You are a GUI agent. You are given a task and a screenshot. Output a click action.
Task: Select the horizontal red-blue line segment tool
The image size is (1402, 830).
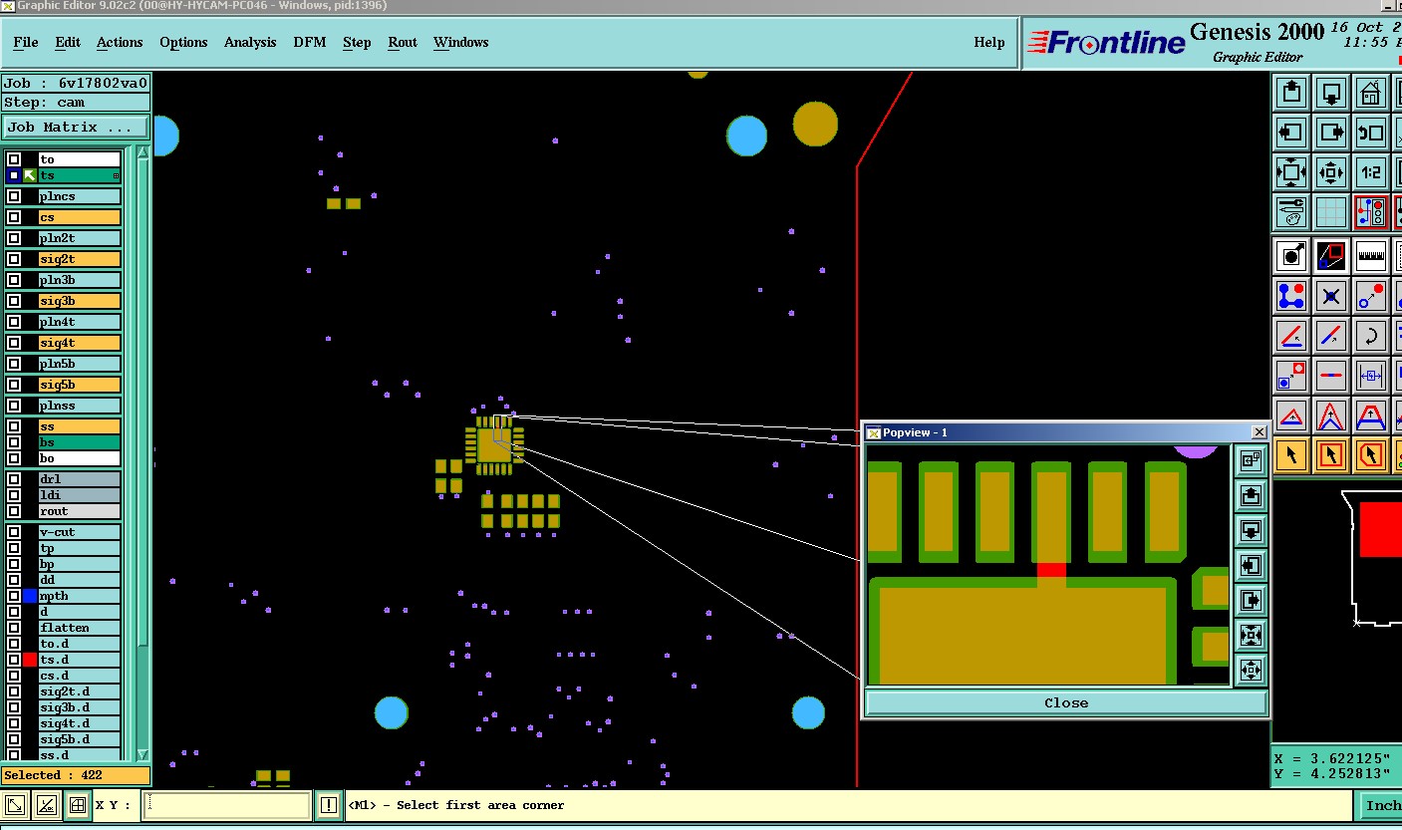(x=1331, y=376)
